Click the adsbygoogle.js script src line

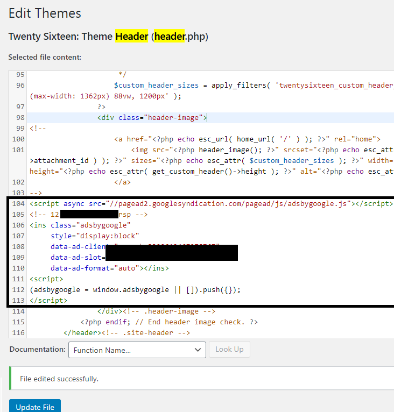point(211,204)
